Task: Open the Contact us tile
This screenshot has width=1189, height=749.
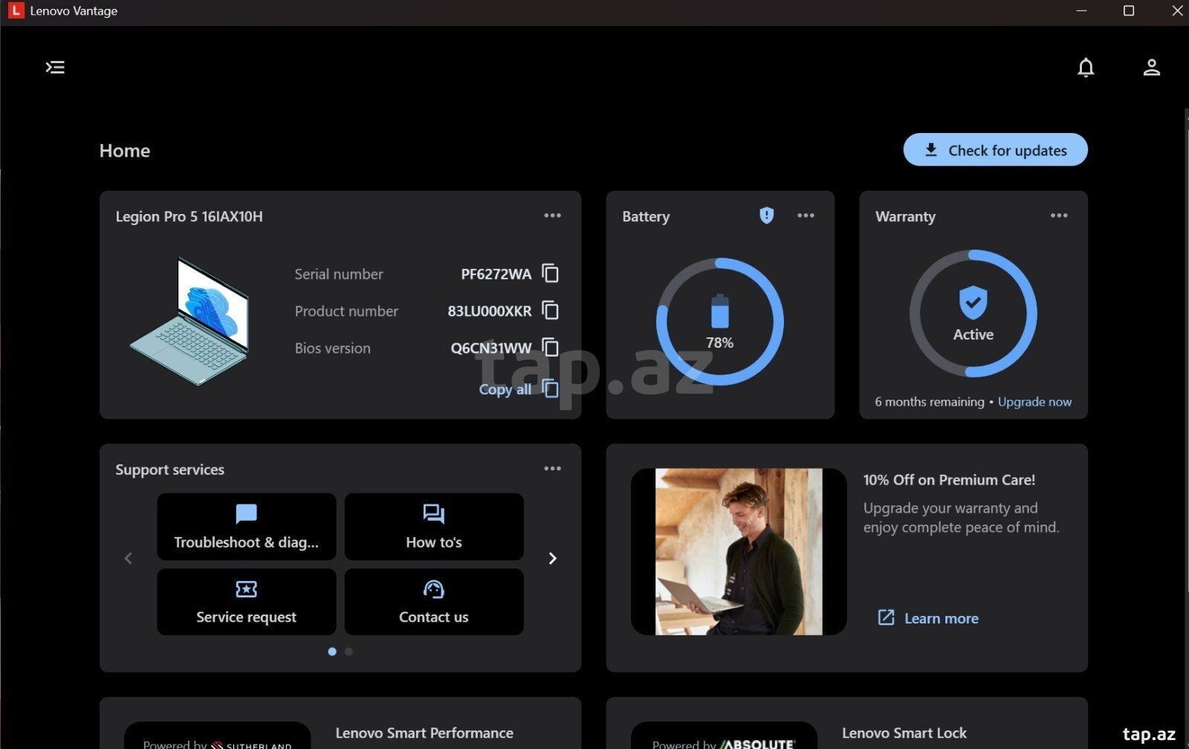Action: pyautogui.click(x=434, y=602)
